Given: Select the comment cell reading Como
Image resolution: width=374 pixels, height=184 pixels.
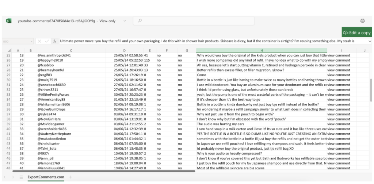Looking at the screenshot, I should 262,75.
